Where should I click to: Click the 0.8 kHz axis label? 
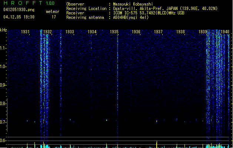tap(3, 104)
